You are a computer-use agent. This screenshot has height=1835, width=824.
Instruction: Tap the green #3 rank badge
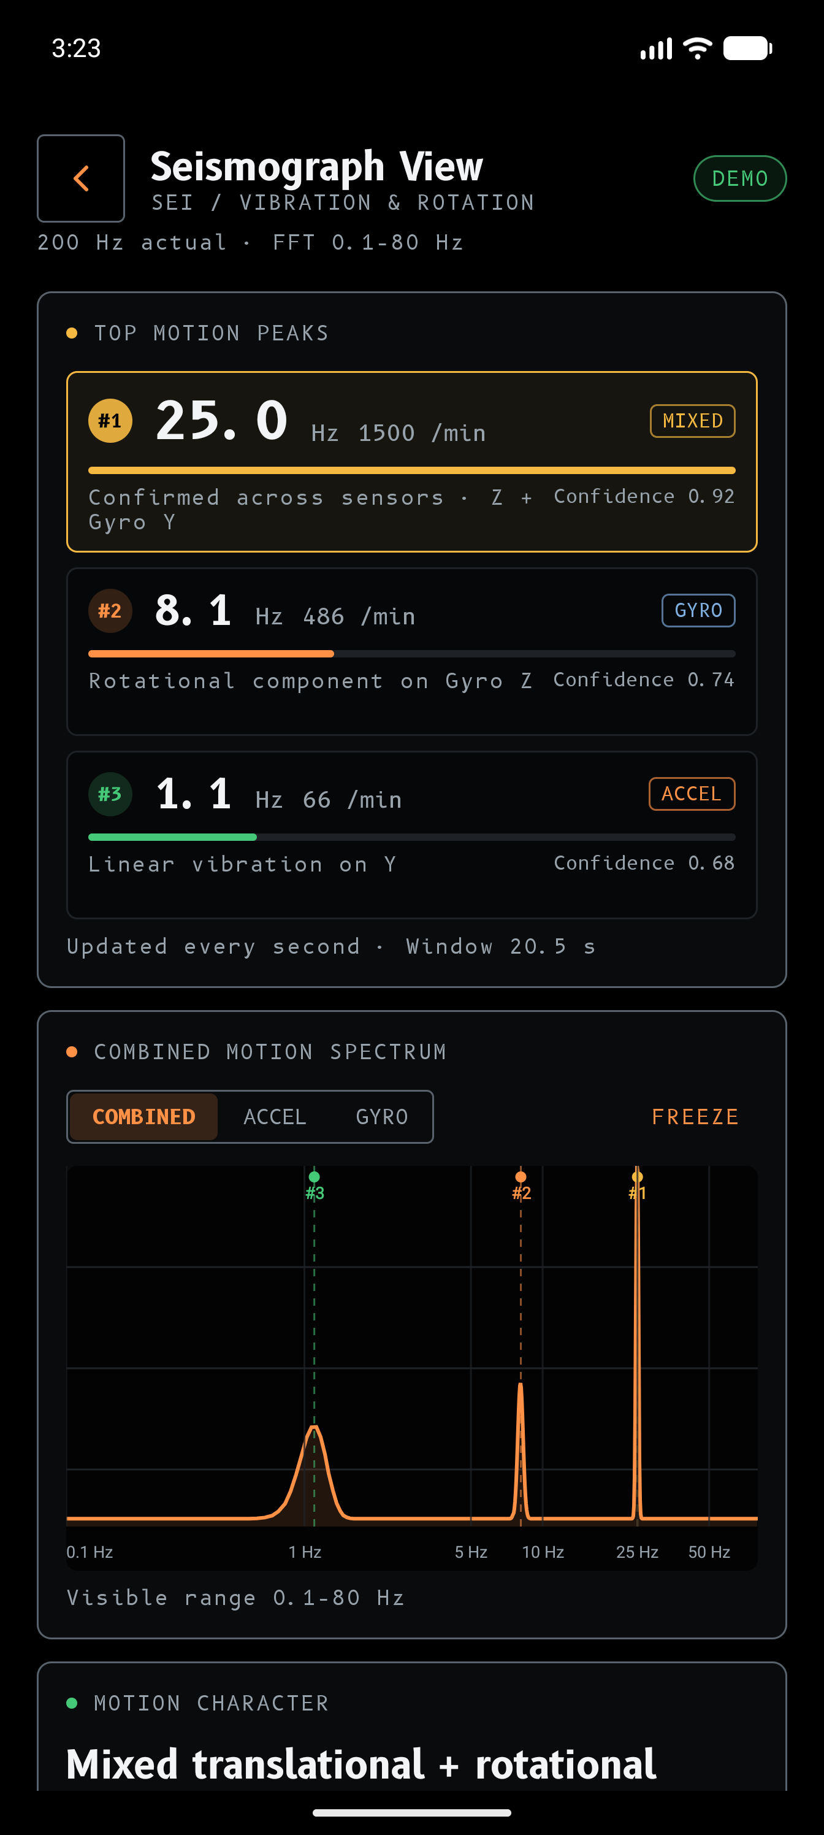[110, 794]
